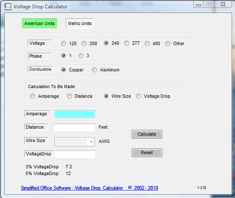This screenshot has width=235, height=198.
Task: Click the 3% VoltageDrop value 7.2
Action: pyautogui.click(x=69, y=167)
